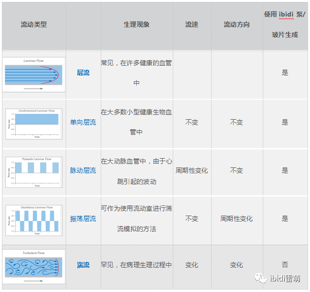Image resolution: width=310 pixels, height=292 pixels.
Task: Select the 流动方向 column header
Action: pos(237,24)
